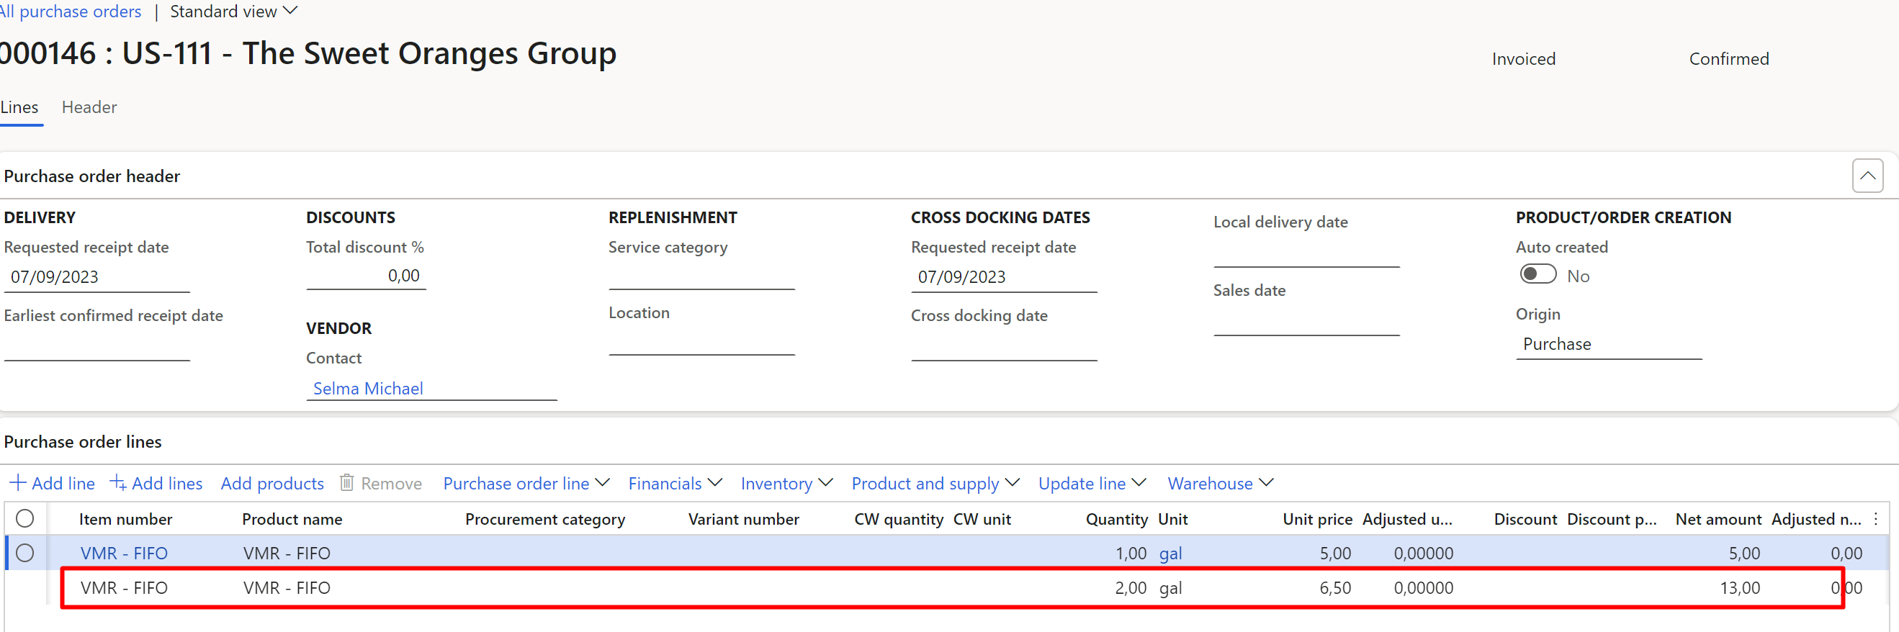Click the Remove trash can icon
Screen dimensions: 1899x632
(x=346, y=482)
